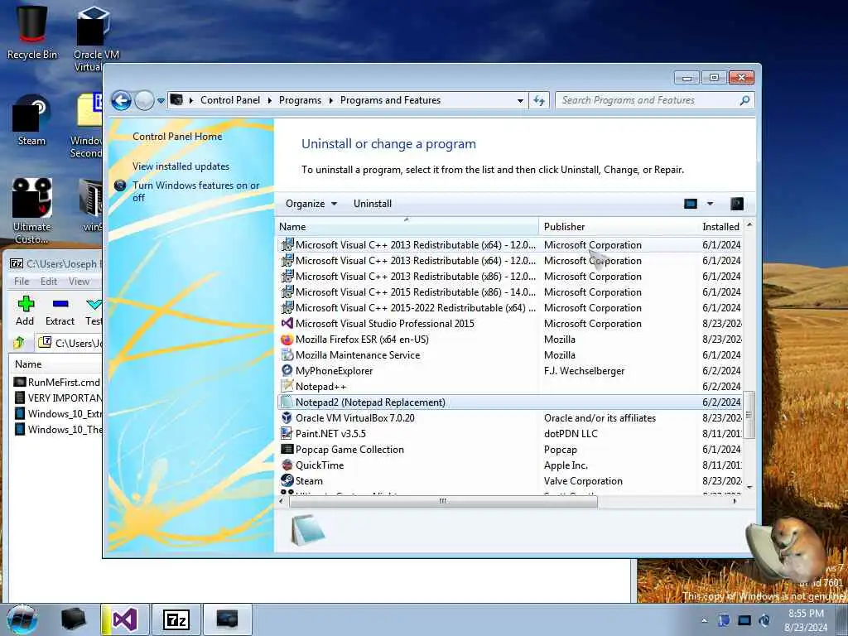Open the Edit menu in 7-Zip window
The image size is (848, 636).
click(x=49, y=282)
